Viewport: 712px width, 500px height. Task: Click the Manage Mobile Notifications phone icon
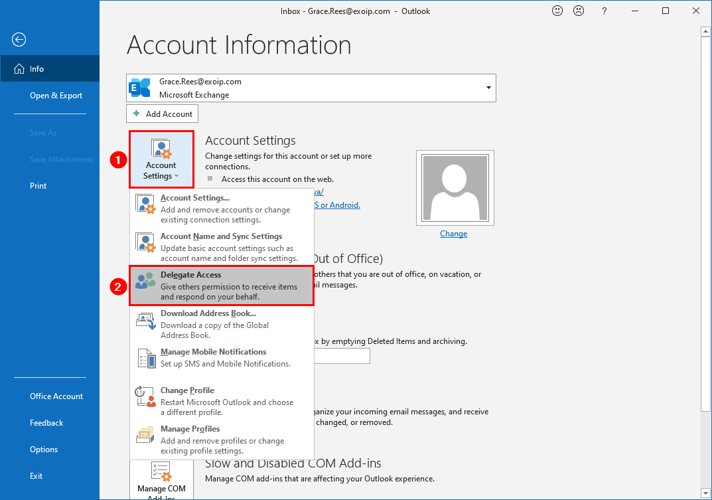146,358
